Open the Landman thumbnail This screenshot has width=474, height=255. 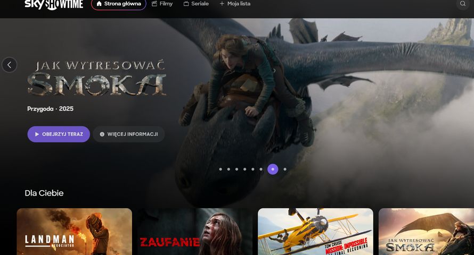point(75,232)
